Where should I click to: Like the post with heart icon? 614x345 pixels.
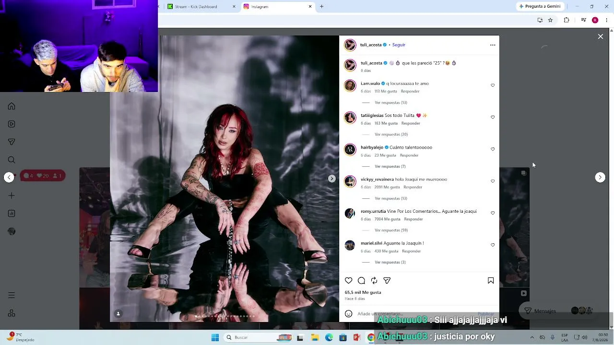click(349, 281)
